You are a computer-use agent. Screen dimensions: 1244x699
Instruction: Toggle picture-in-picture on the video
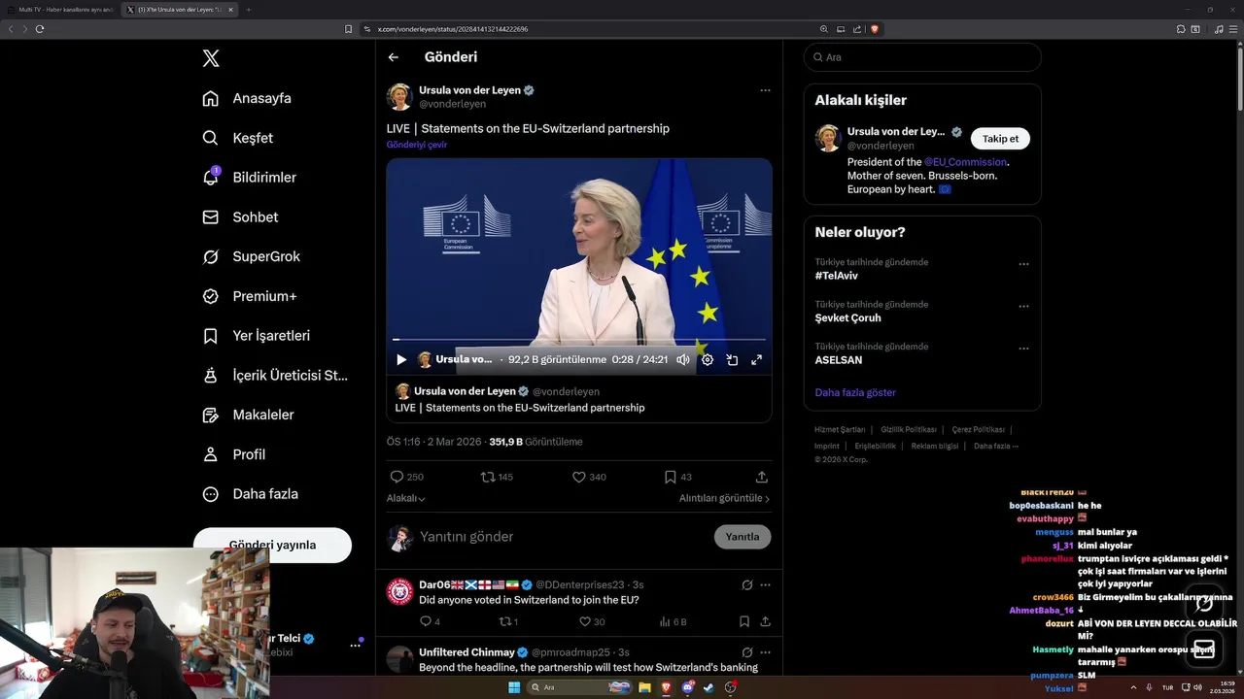732,359
